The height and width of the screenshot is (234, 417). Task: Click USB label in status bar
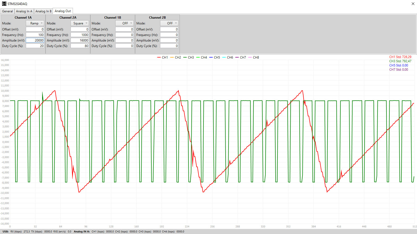tap(6, 232)
